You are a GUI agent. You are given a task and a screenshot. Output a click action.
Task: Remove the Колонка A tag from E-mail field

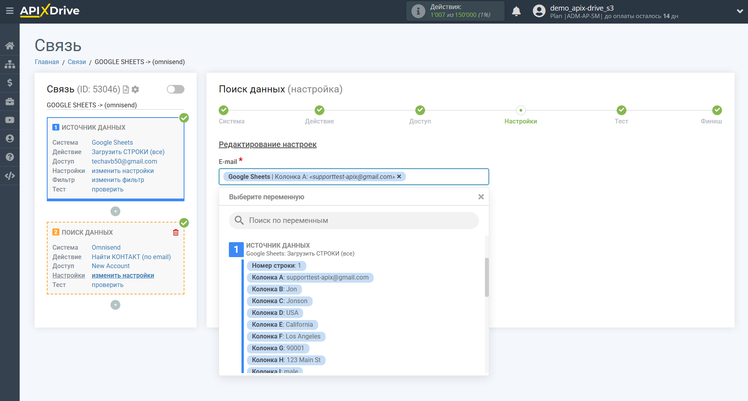399,177
